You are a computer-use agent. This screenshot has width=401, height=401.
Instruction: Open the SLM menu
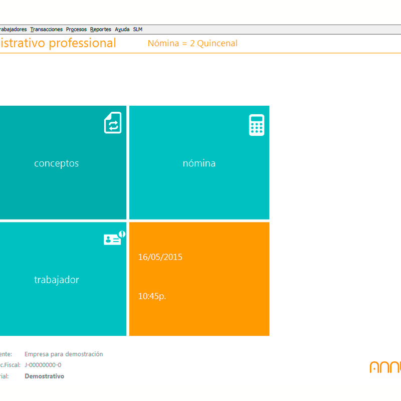(x=137, y=30)
